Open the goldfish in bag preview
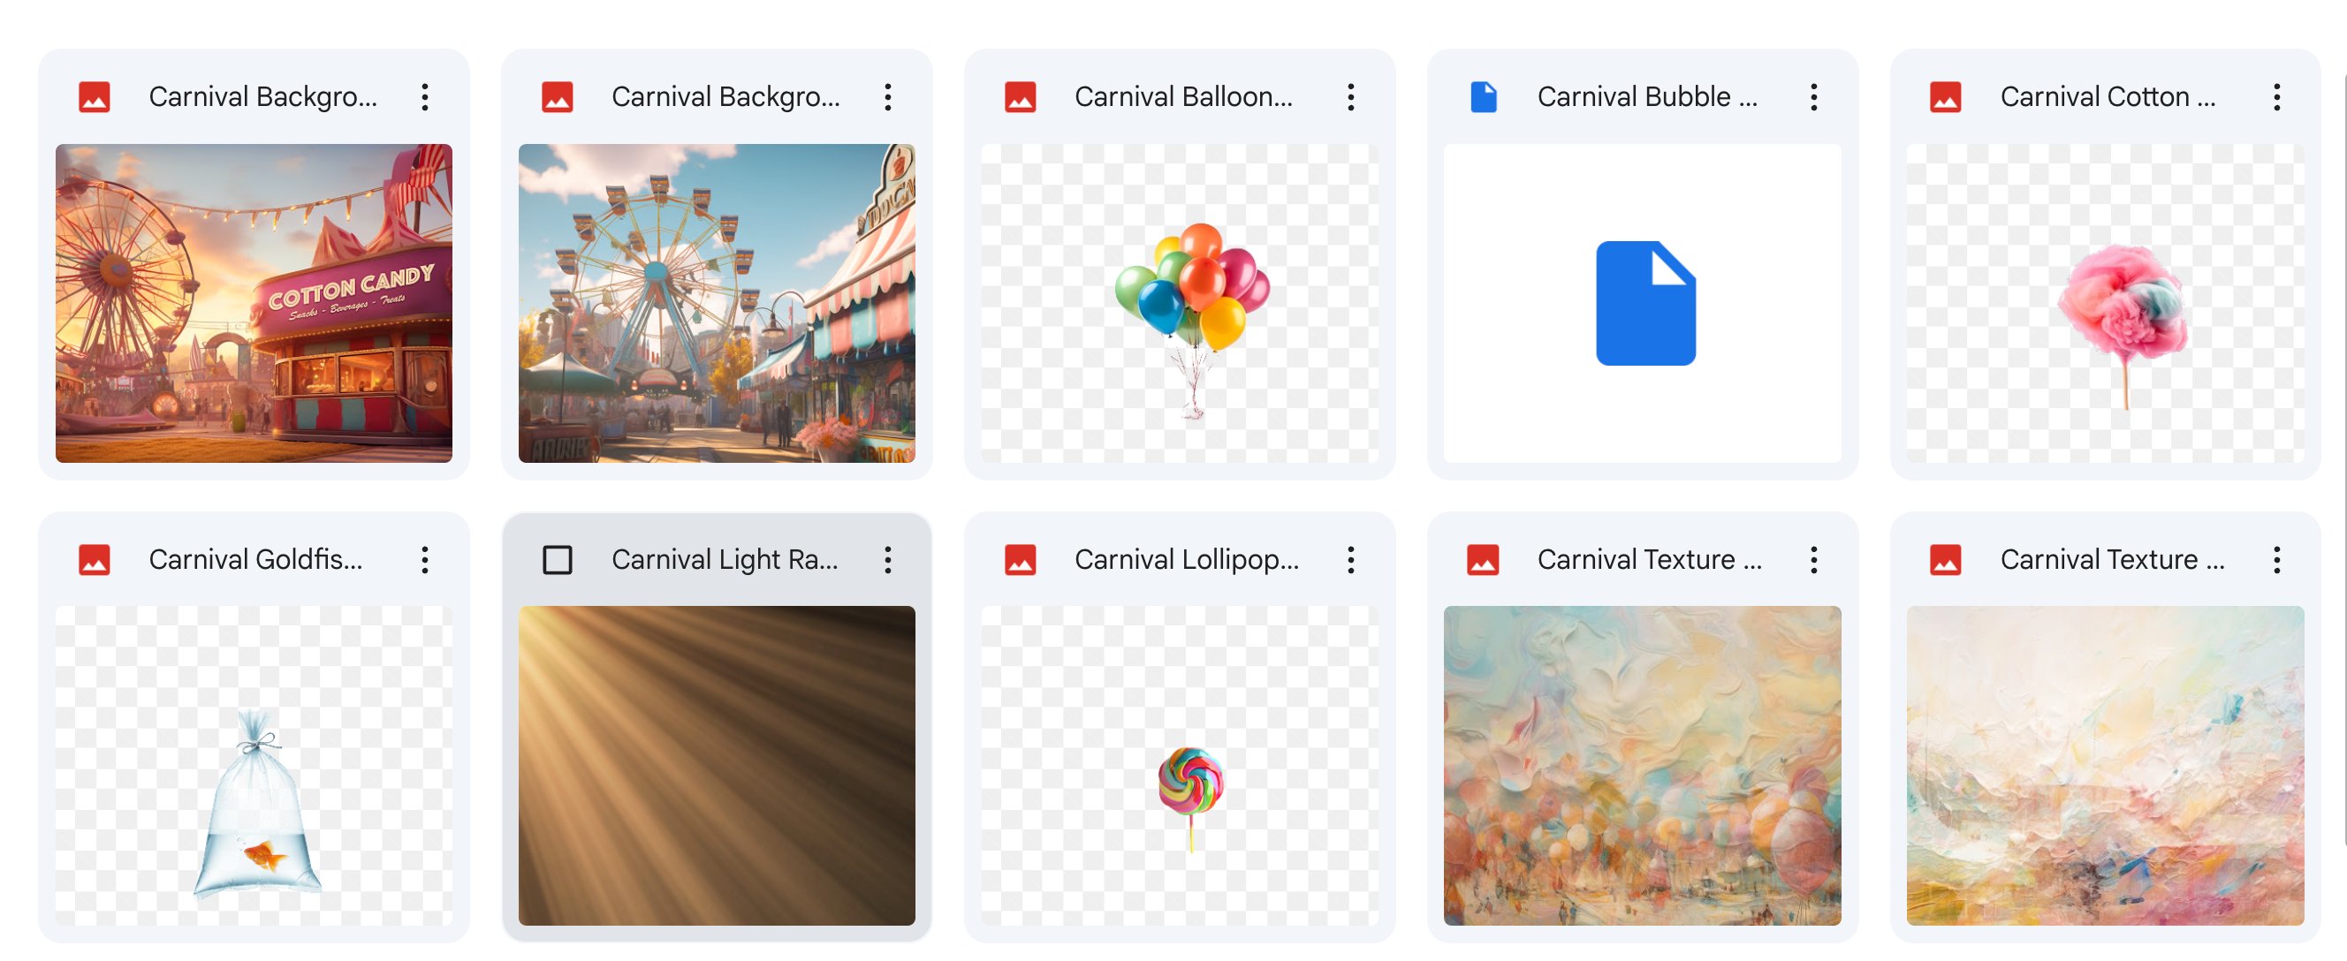Screen dimensions: 2347x961 [x=254, y=765]
